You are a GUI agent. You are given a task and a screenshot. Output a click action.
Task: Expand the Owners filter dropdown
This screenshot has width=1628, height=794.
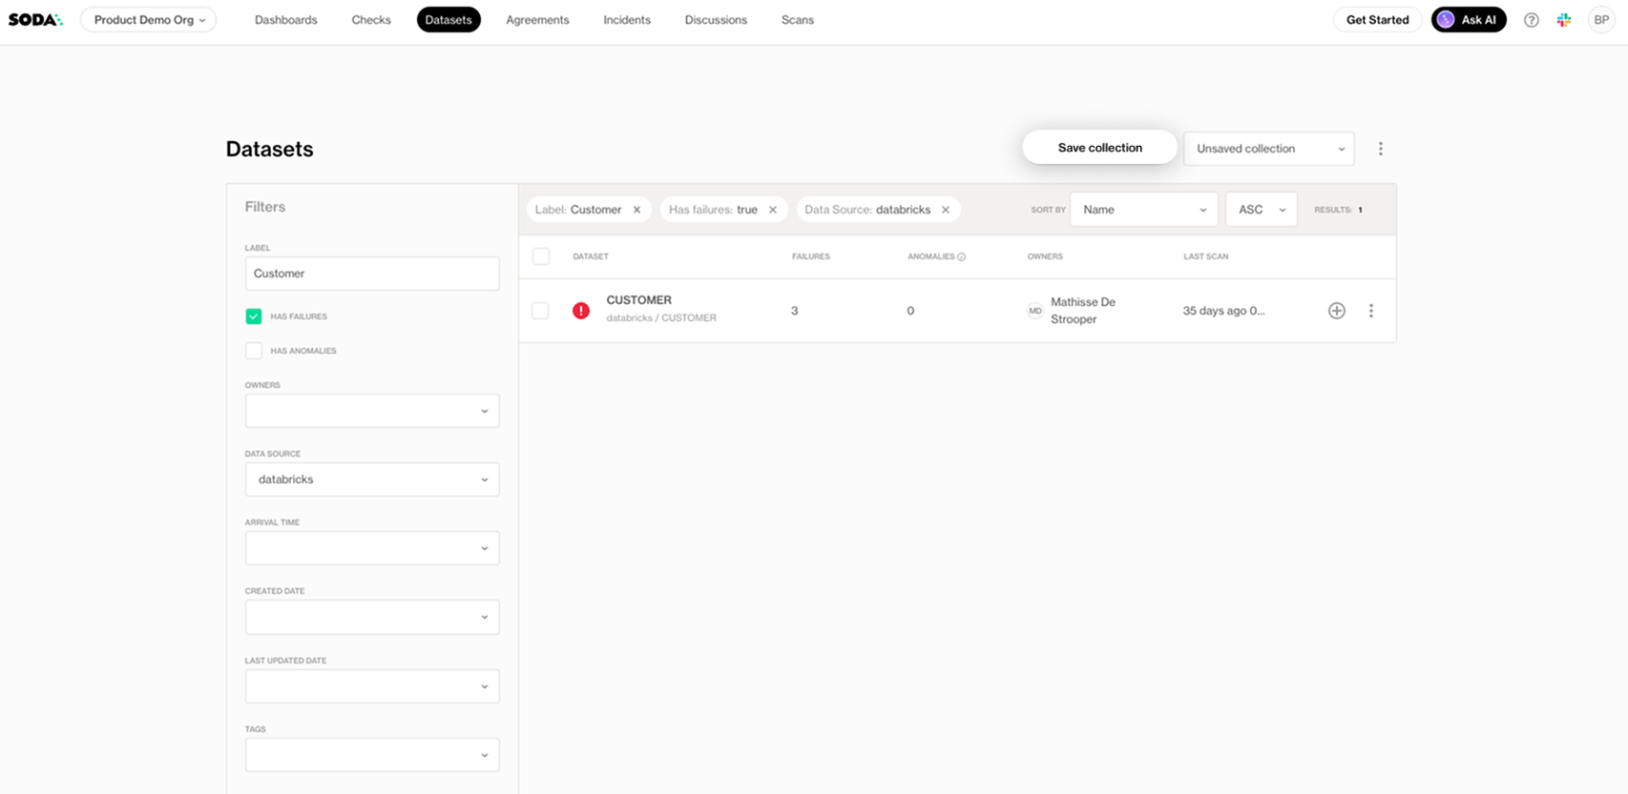(372, 411)
